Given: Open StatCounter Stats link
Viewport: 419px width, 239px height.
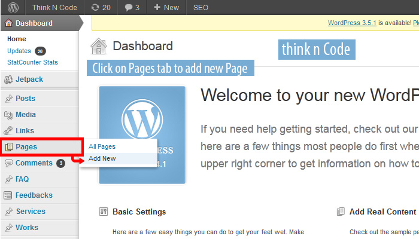Looking at the screenshot, I should 32,62.
